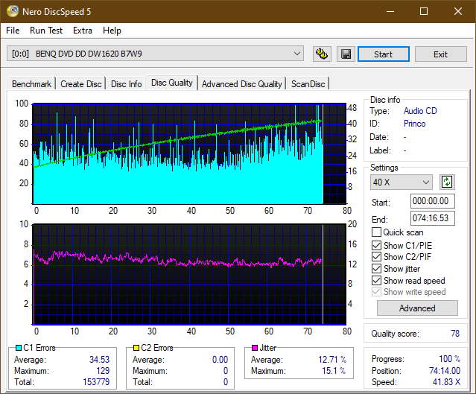Click the cyan C1 Errors legend swatch
476x394 pixels.
click(18, 348)
